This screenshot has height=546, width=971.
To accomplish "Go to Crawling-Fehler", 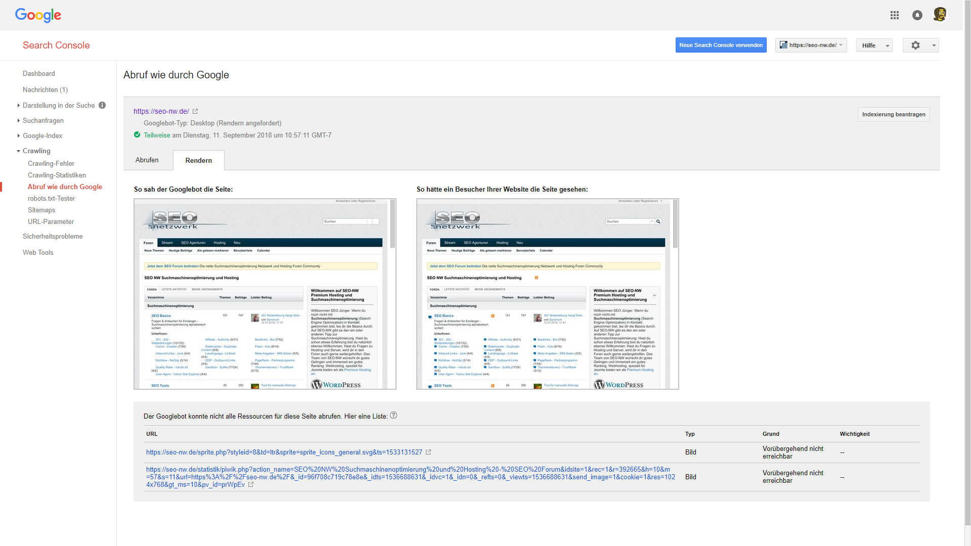I will pyautogui.click(x=51, y=163).
